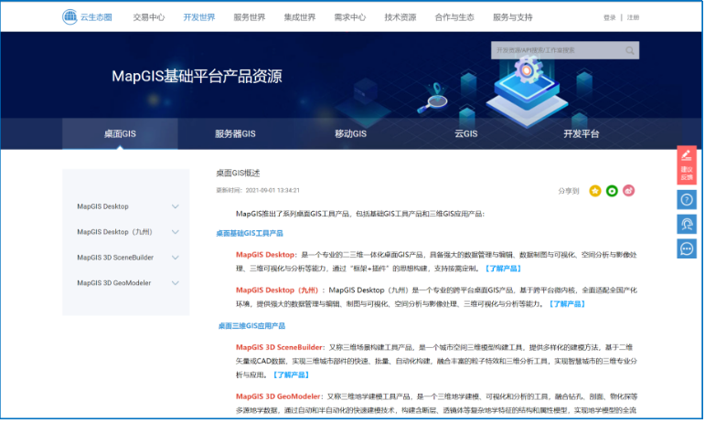Click the 注册 register link
The height and width of the screenshot is (422, 705).
coord(633,17)
